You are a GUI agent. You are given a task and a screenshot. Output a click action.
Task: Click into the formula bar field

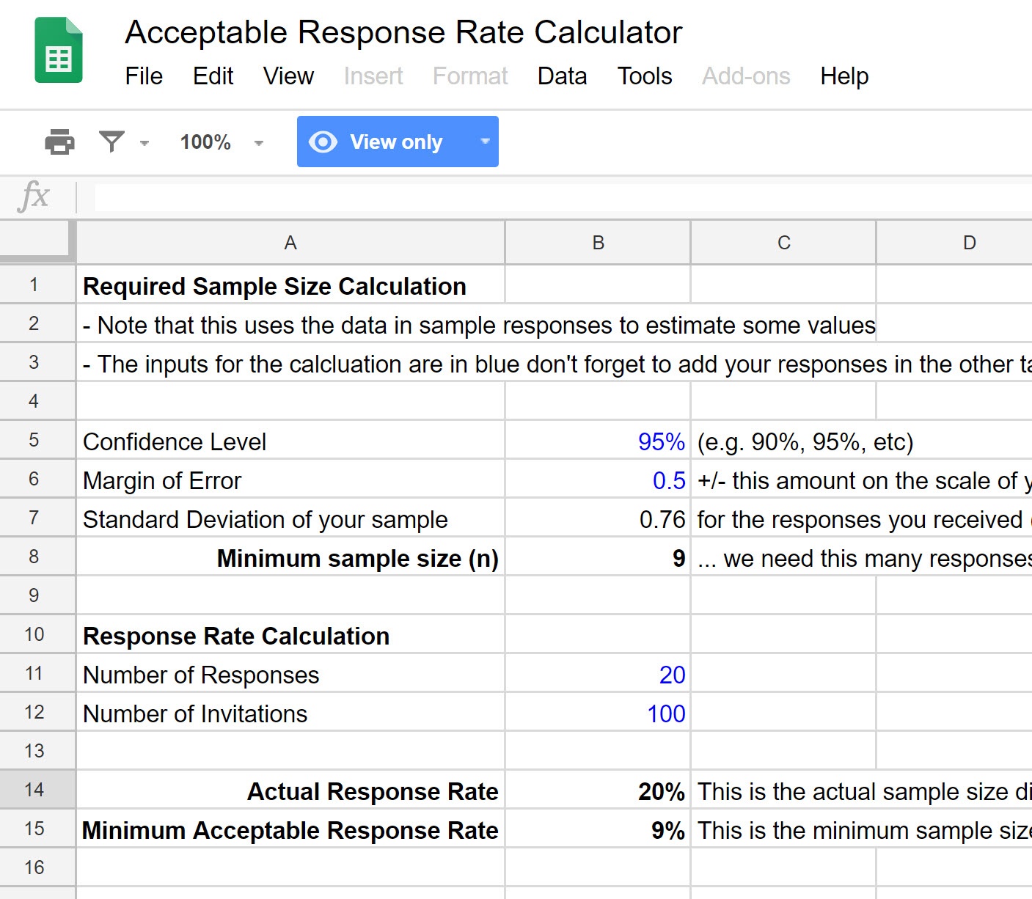point(563,197)
